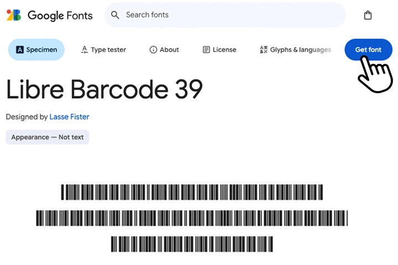Open the About tab
Viewport: 398px width, 265px height.
pyautogui.click(x=164, y=50)
